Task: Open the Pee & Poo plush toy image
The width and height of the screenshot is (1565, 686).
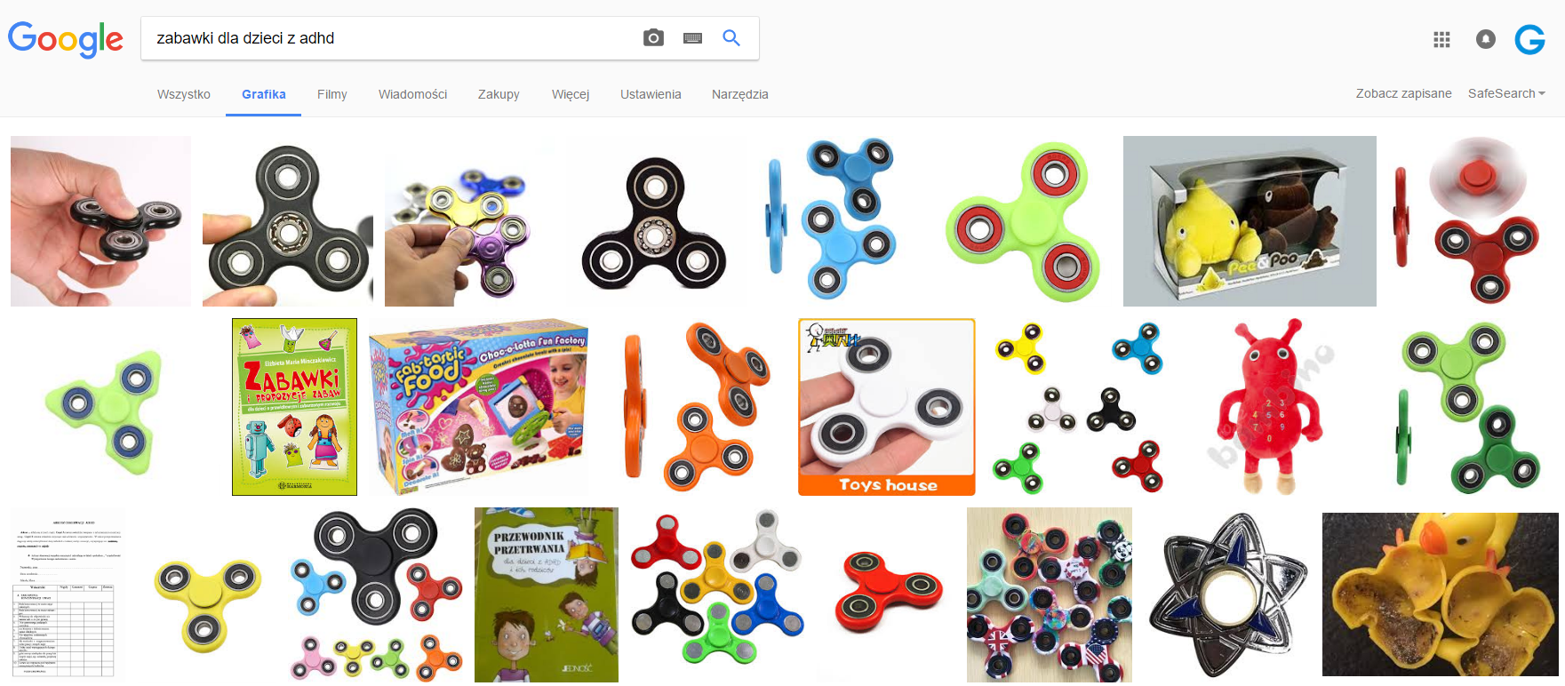Action: [x=1250, y=221]
